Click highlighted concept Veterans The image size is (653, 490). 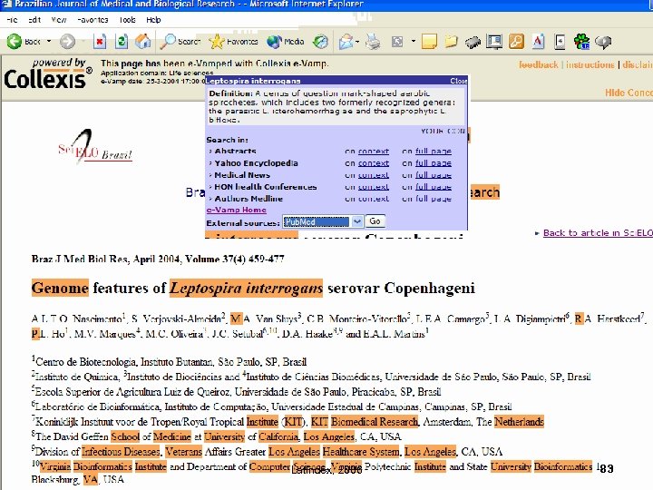183,452
